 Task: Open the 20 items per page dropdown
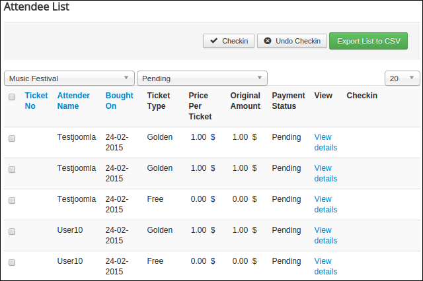402,78
